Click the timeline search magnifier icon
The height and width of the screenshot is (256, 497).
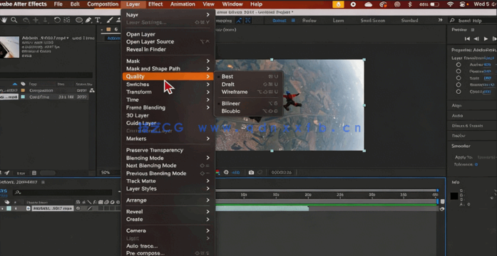pos(17,192)
